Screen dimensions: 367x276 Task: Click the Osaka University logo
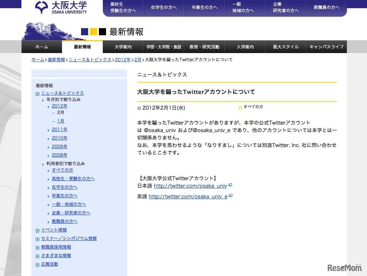[61, 7]
